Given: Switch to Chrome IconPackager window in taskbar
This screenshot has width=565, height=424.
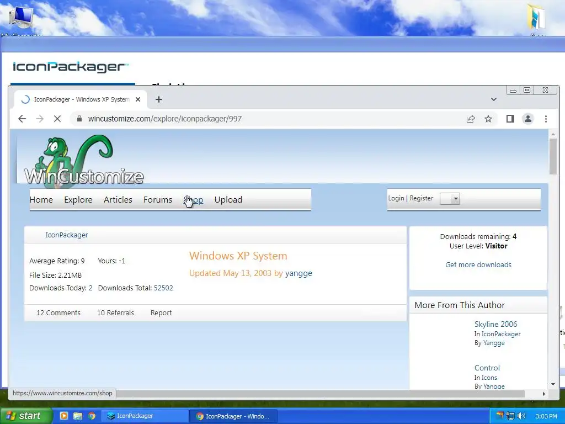Looking at the screenshot, I should [233, 416].
